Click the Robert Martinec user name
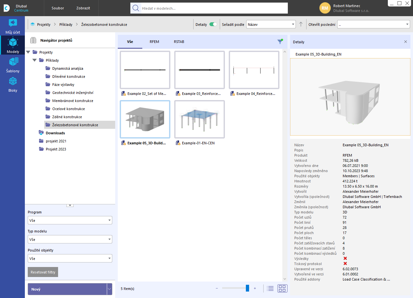This screenshot has width=413, height=298. (347, 6)
